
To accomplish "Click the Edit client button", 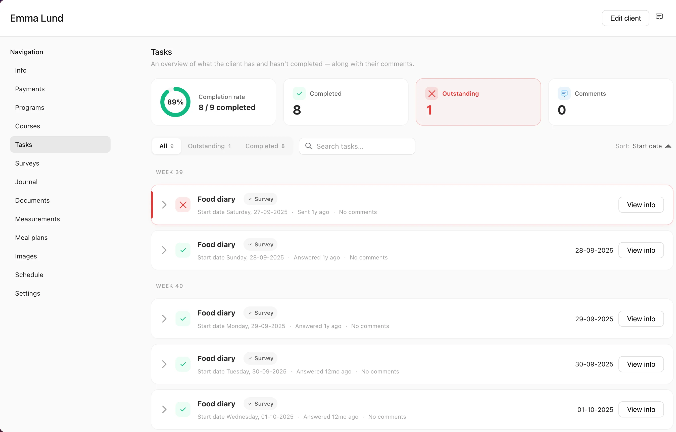I will [x=625, y=18].
